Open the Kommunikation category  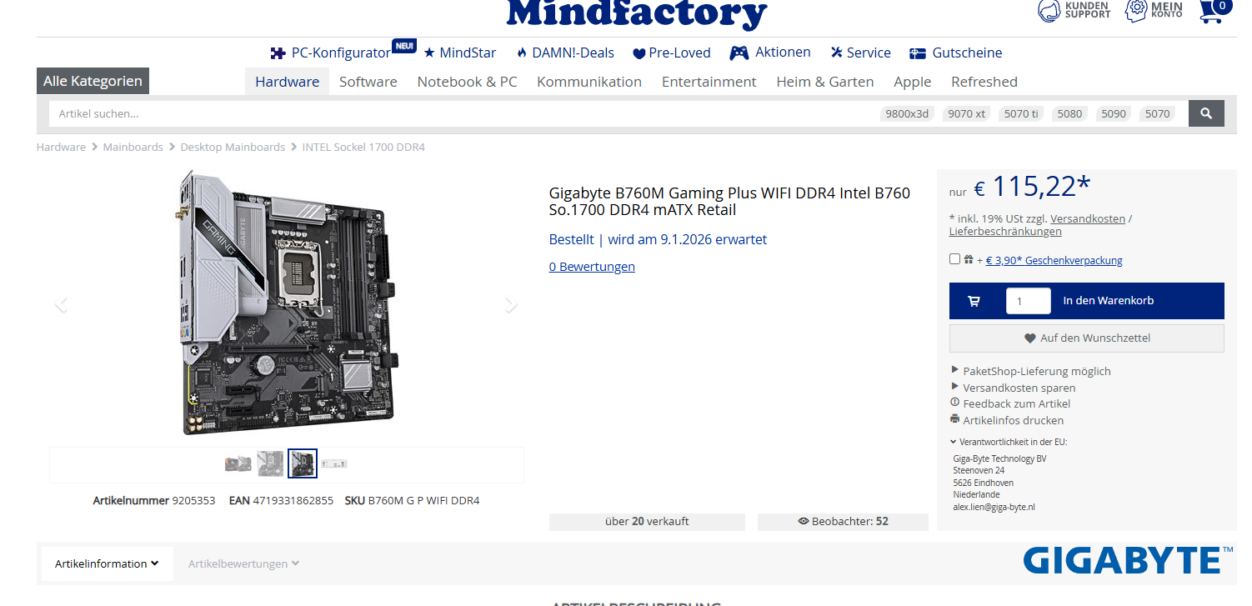coord(589,82)
